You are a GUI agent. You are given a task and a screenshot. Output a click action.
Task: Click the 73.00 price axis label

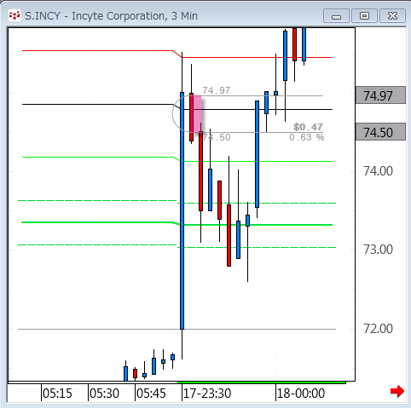pyautogui.click(x=379, y=250)
